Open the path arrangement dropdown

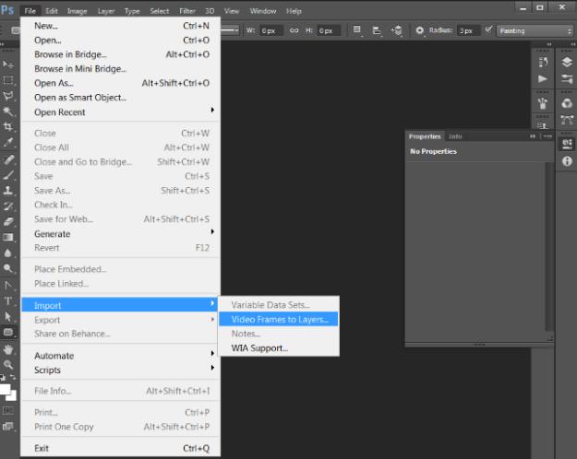click(x=397, y=30)
